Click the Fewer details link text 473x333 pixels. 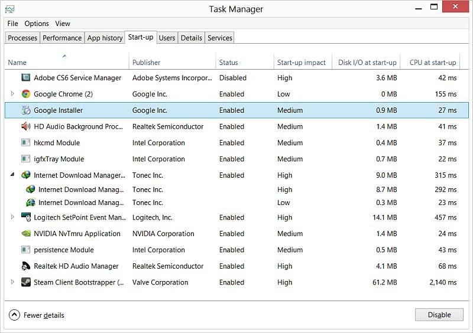44,315
